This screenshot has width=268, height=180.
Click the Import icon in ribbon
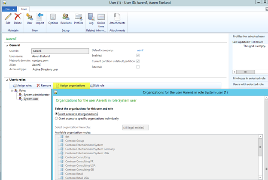click(40, 17)
